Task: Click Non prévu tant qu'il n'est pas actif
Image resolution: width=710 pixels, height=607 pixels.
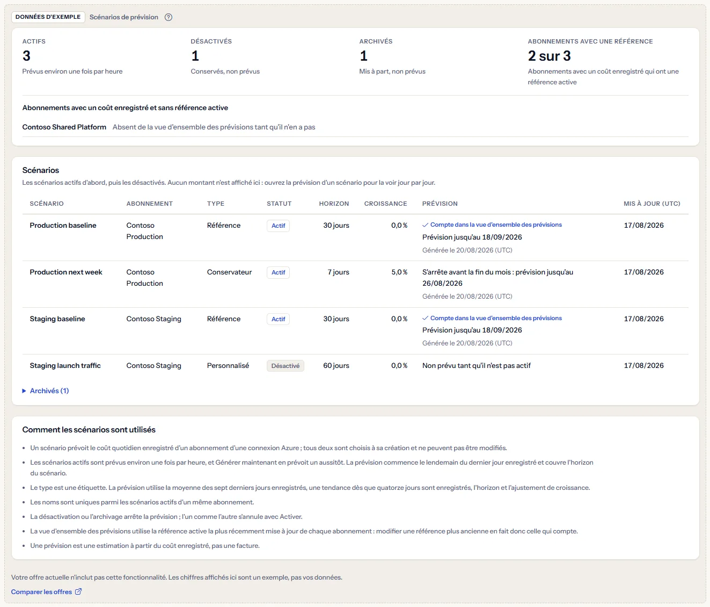Action: click(x=477, y=366)
